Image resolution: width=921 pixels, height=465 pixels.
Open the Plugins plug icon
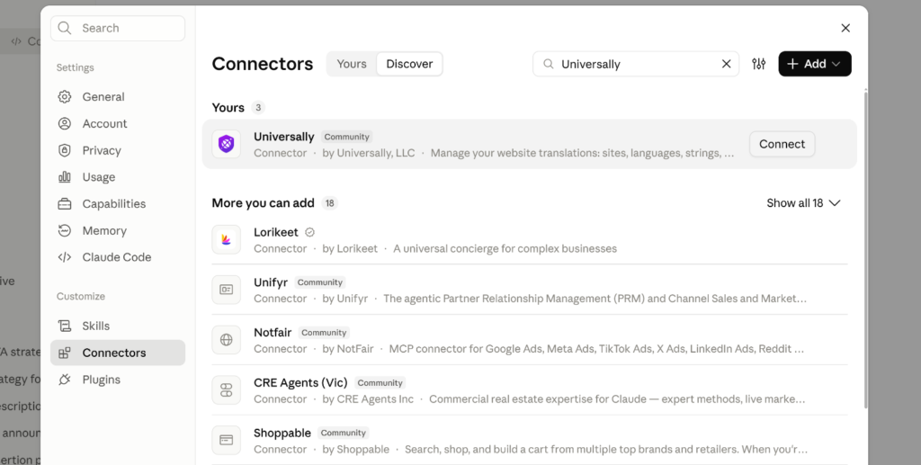(65, 380)
